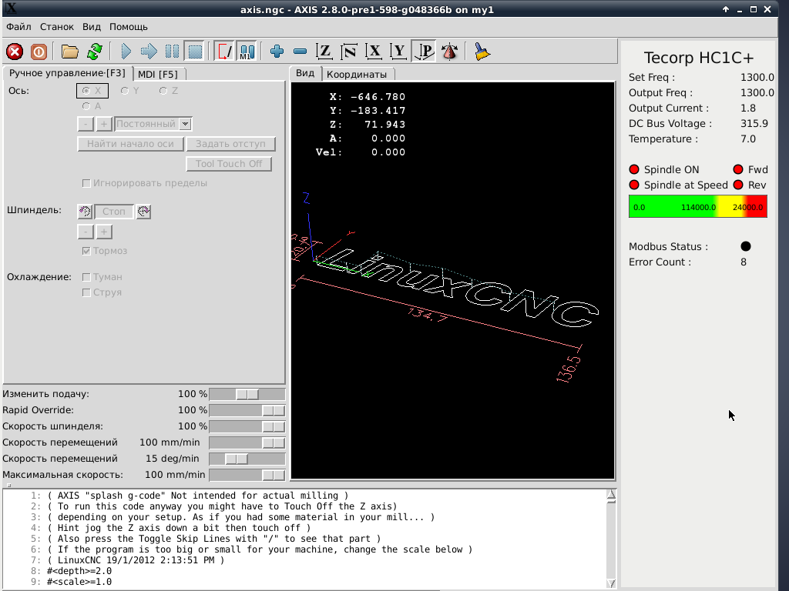Screen dimensions: 789x591
Task: Click the Tool Touch Off button
Action: pos(229,164)
